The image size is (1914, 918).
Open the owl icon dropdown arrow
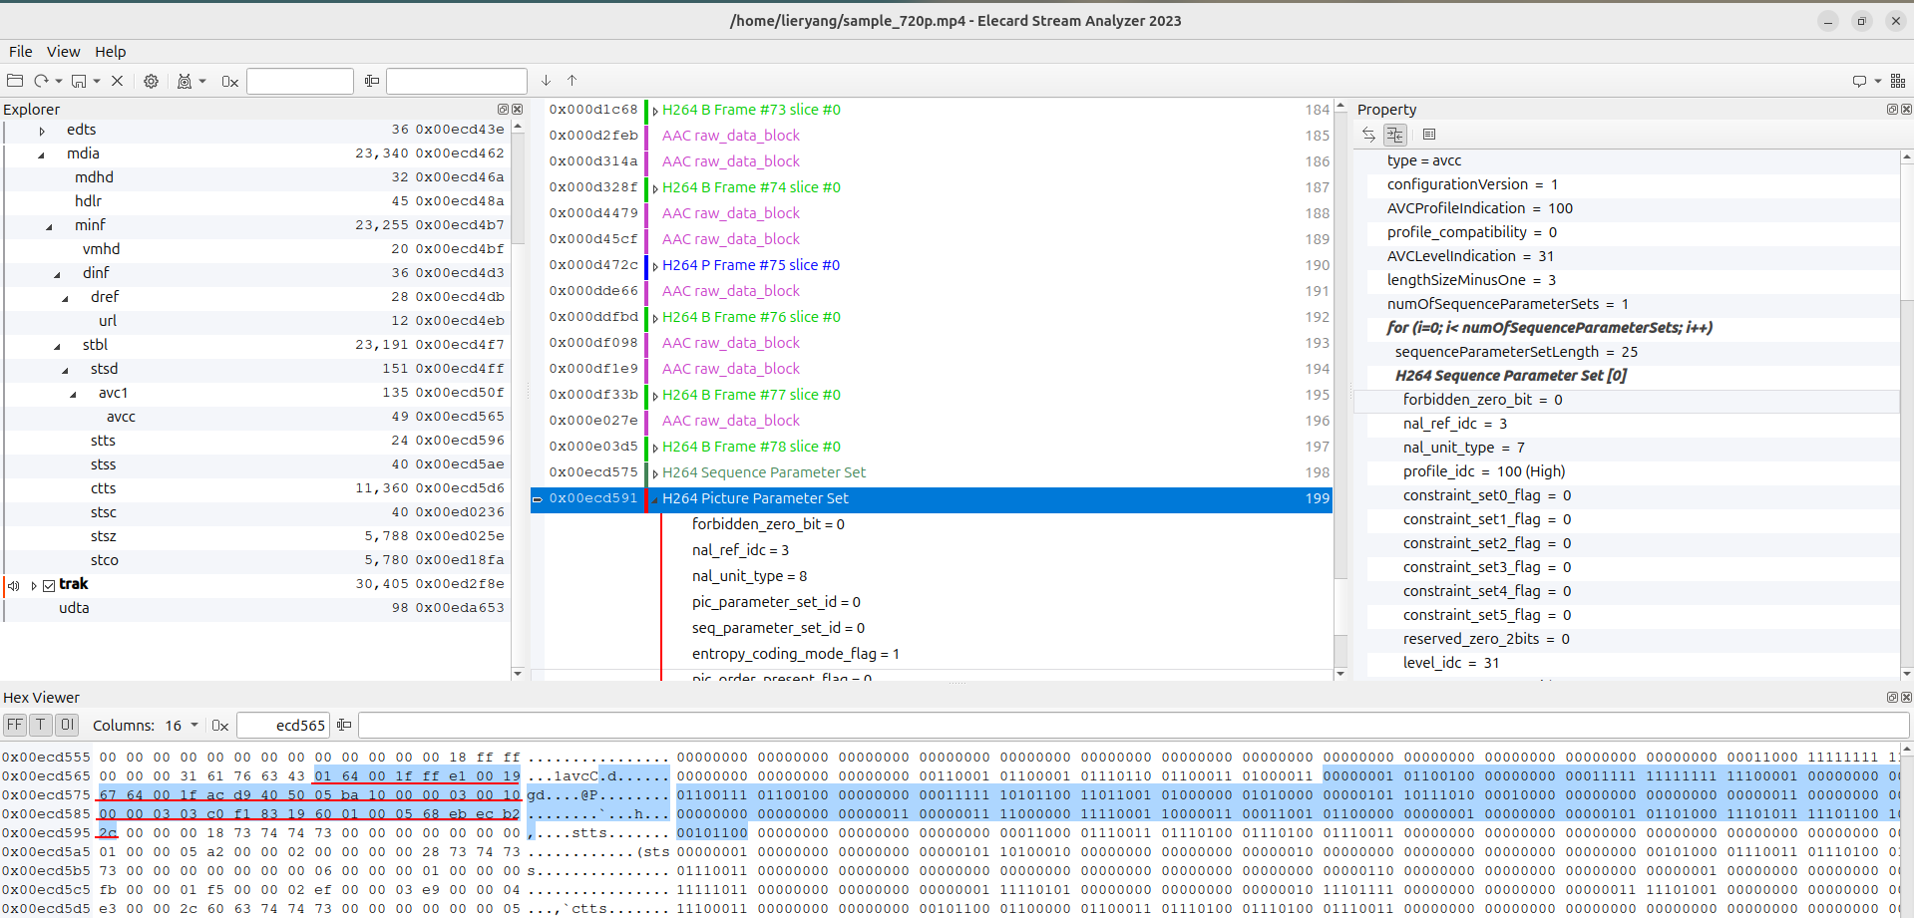tap(202, 81)
